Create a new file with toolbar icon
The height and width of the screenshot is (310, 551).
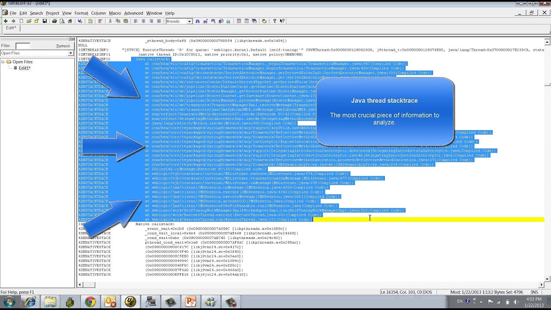point(21,21)
